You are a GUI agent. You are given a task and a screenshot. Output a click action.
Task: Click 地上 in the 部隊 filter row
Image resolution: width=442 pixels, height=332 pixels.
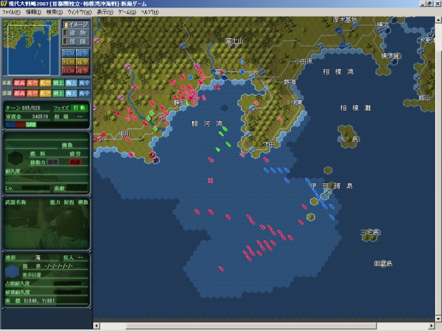point(58,93)
